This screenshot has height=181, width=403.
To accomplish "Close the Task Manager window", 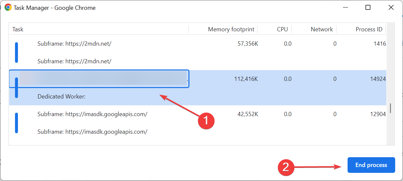I will [x=391, y=8].
